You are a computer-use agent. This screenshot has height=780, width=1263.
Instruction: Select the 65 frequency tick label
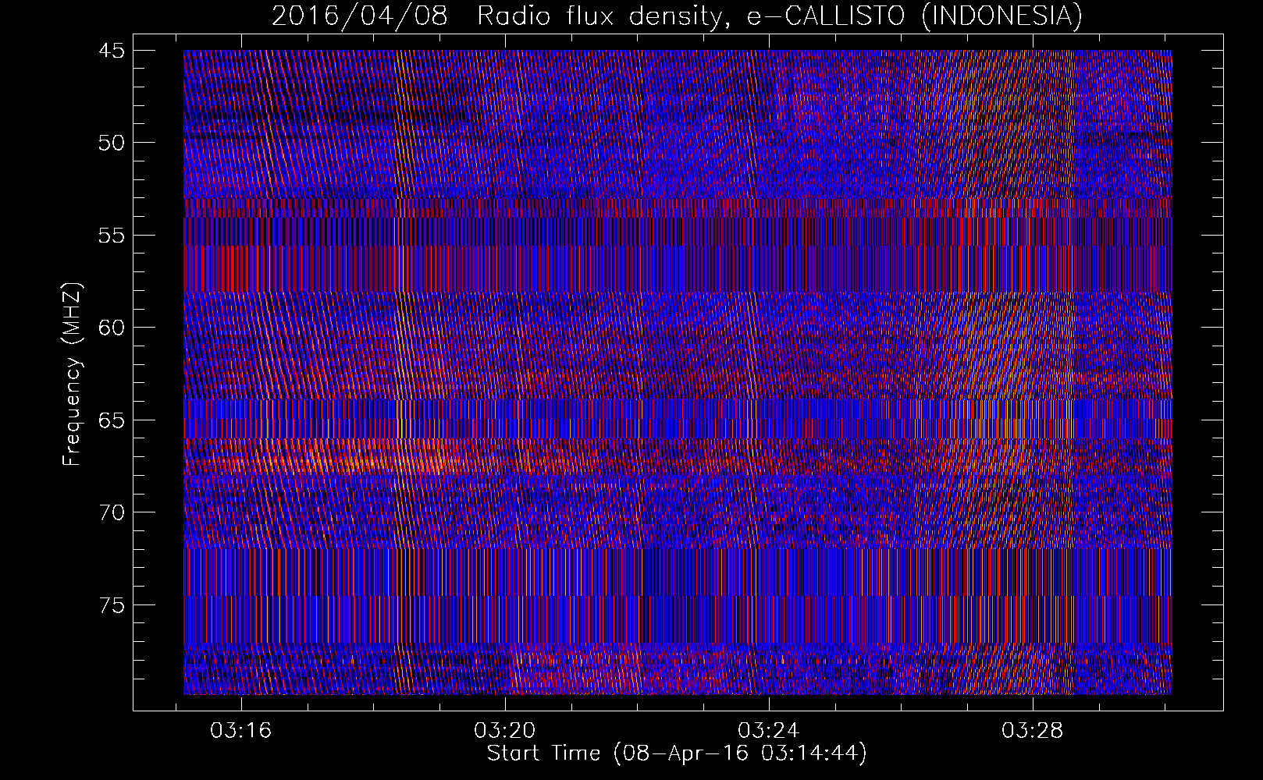[x=112, y=420]
